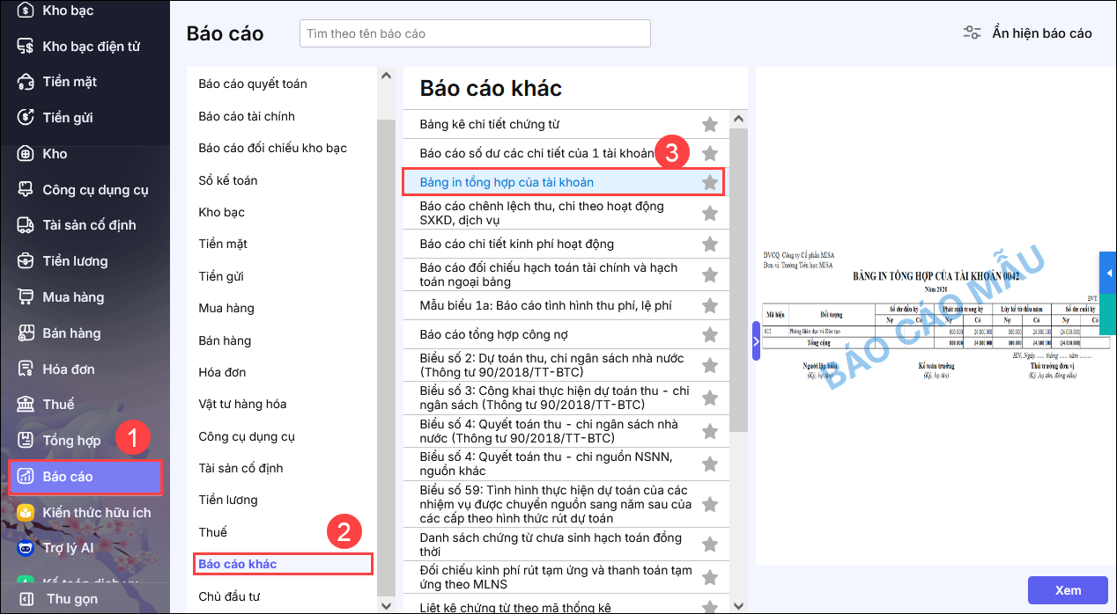Click the Hóa đơn sidebar icon
Image resolution: width=1117 pixels, height=614 pixels.
[26, 369]
